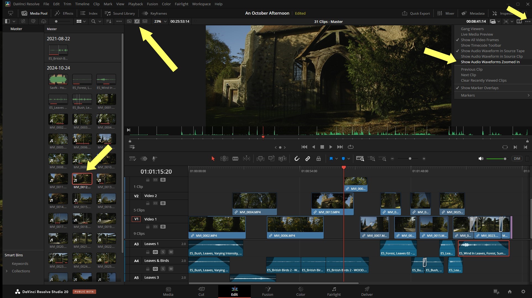532x298 pixels.
Task: Add a blue marker at playhead
Action: pyautogui.click(x=343, y=159)
